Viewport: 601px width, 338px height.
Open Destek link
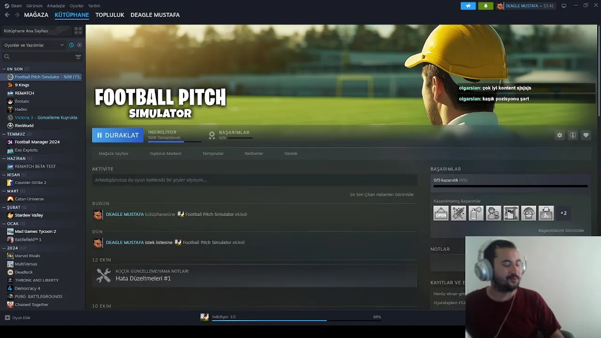291,154
